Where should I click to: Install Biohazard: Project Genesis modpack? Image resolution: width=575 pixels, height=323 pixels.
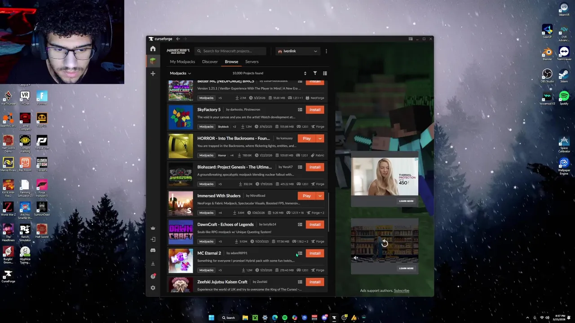click(x=315, y=167)
